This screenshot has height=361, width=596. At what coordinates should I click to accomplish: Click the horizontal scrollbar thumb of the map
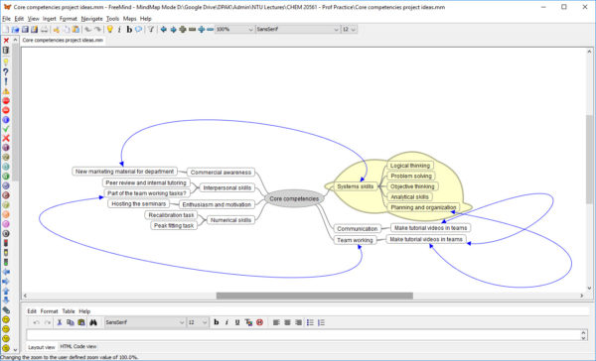(x=315, y=296)
